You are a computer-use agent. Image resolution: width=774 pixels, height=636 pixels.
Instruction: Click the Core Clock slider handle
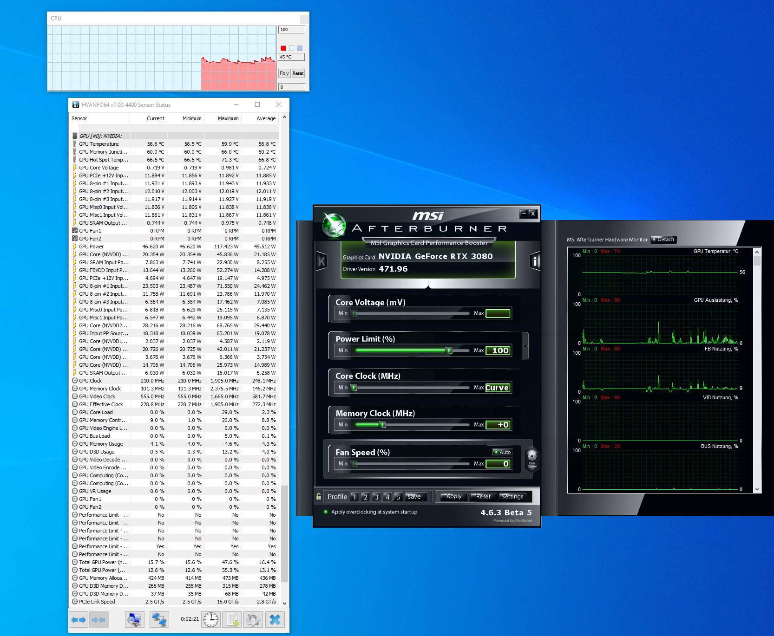click(x=354, y=388)
